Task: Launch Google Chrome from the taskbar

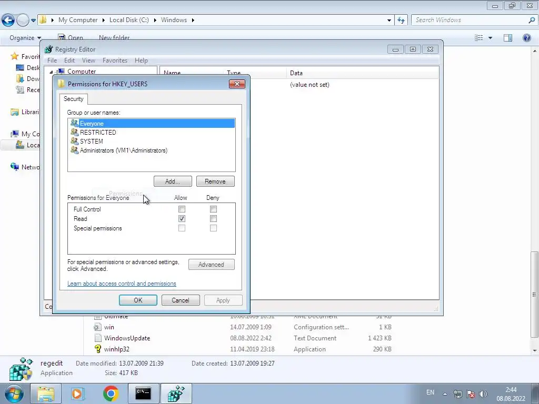Action: (111, 393)
